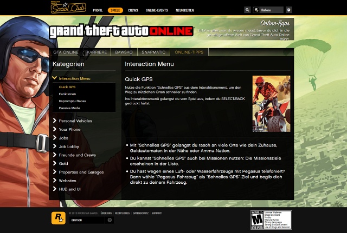Click the ESRB Mature rating badge
Viewport: 347px width, 233px height.
(x=271, y=220)
